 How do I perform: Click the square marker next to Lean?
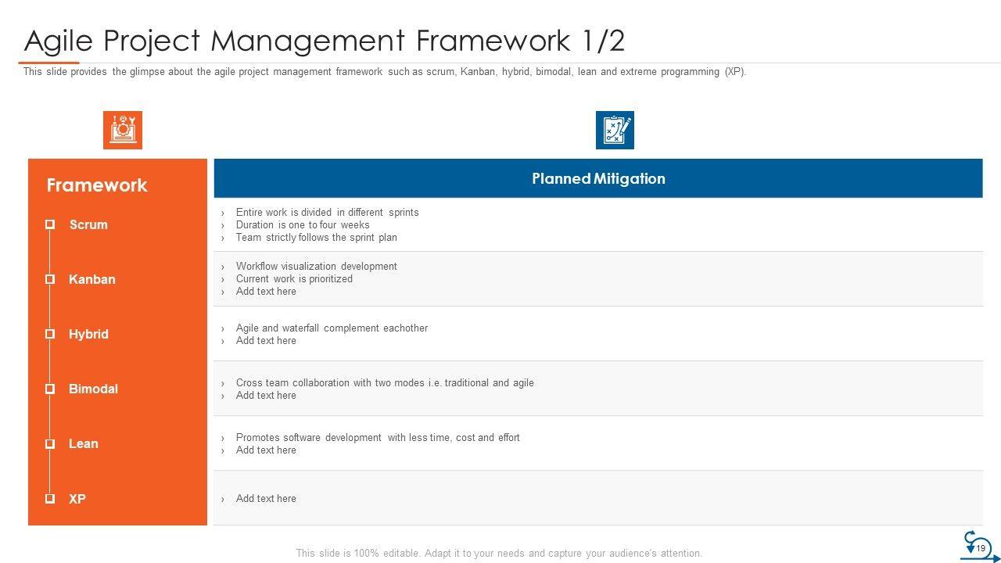click(50, 443)
